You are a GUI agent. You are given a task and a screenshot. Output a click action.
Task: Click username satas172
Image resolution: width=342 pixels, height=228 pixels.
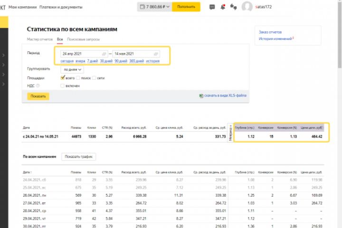[264, 7]
